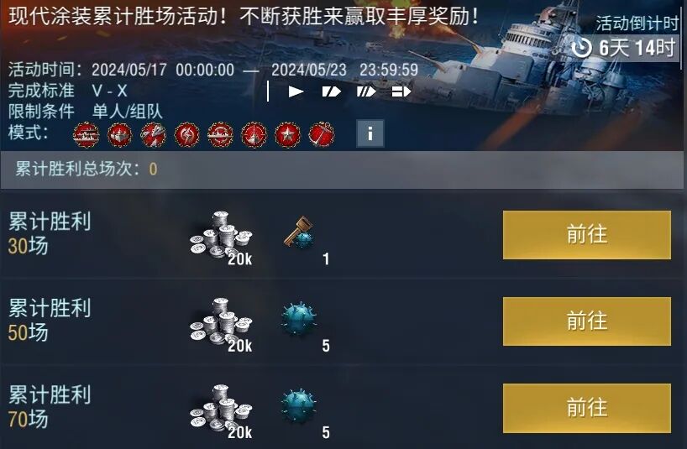The height and width of the screenshot is (449, 687).
Task: Go to the 30 wins milestone task
Action: coord(587,234)
